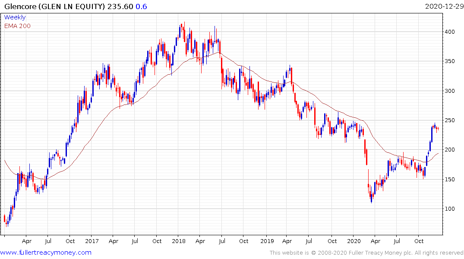Click the 150 price axis label
This screenshot has height=259, width=464.
[x=450, y=179]
